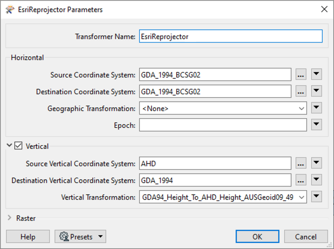Screen dimensions: 334x249
Task: Open Vertical Transformation arrow menu button
Action: pyautogui.click(x=317, y=197)
